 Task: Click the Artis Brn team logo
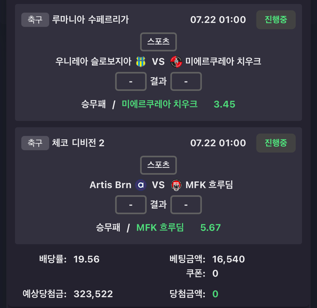pos(141,185)
